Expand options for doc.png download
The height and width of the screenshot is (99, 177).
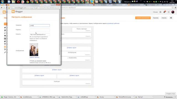pos(114,97)
